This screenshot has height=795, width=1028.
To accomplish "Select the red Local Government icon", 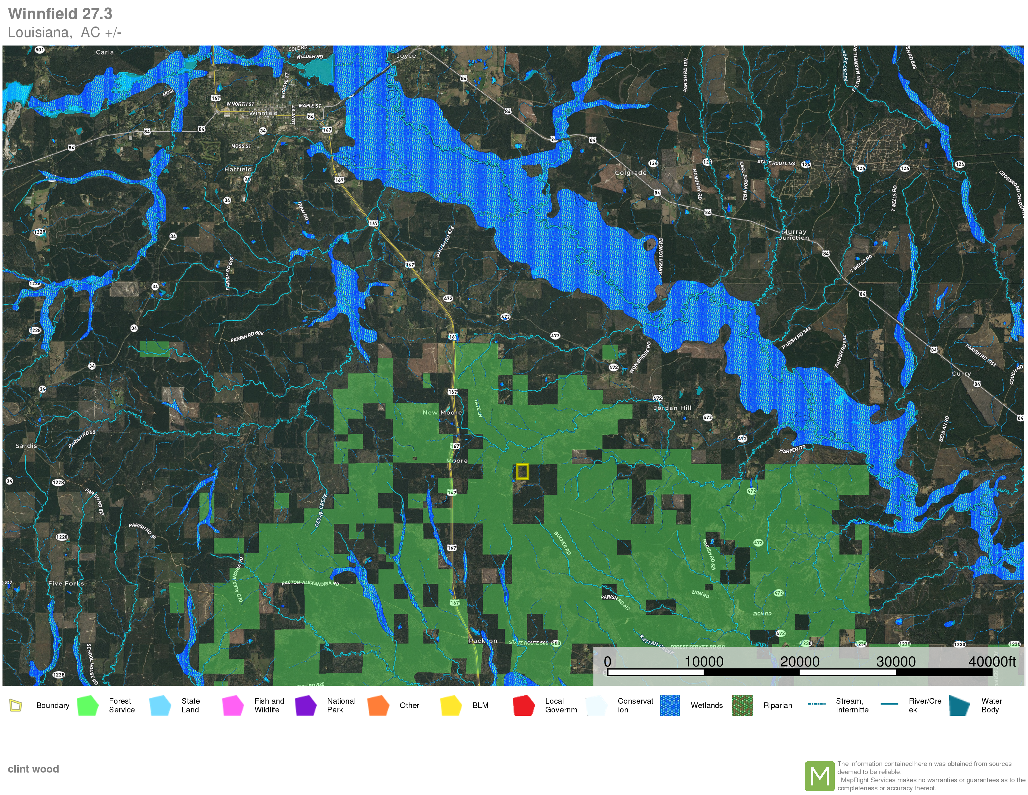I will [524, 705].
